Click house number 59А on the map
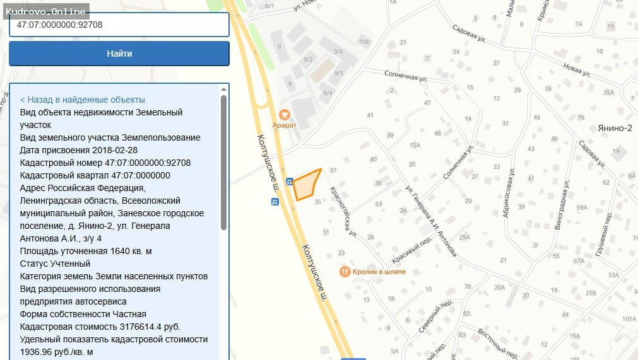This screenshot has width=638, height=360. (582, 207)
